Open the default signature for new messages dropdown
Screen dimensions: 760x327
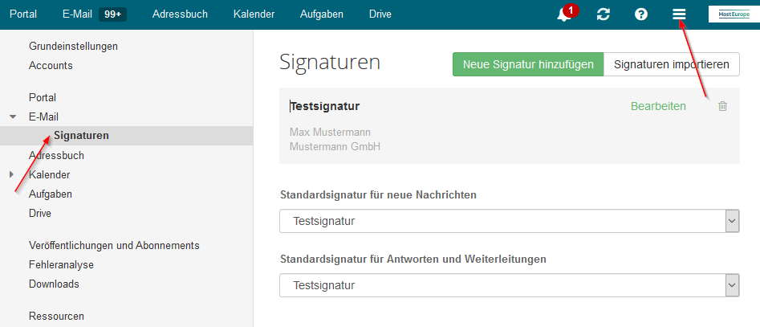pos(510,222)
